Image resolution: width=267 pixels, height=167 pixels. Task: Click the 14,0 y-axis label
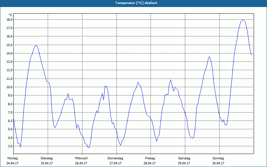pos(9,53)
